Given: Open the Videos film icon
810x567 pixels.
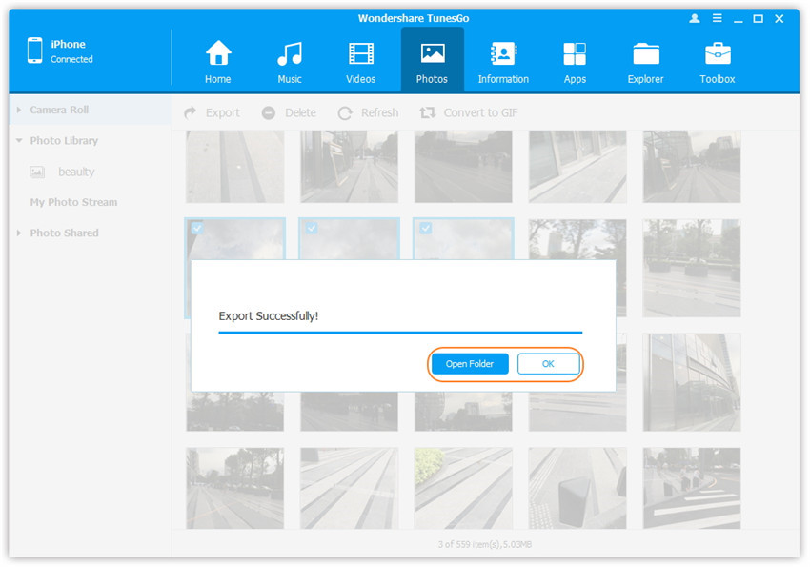Looking at the screenshot, I should (x=361, y=54).
